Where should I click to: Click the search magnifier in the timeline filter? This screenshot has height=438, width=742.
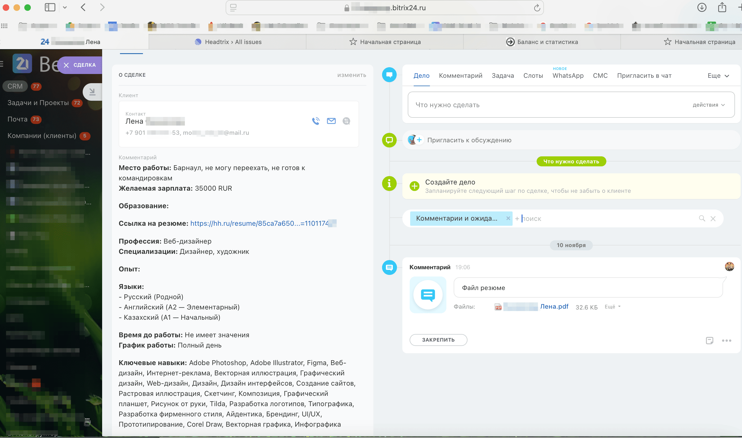point(702,218)
